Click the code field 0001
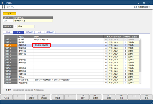Image resolution: width=153 pixels, height=104 pixels. pos(8,21)
